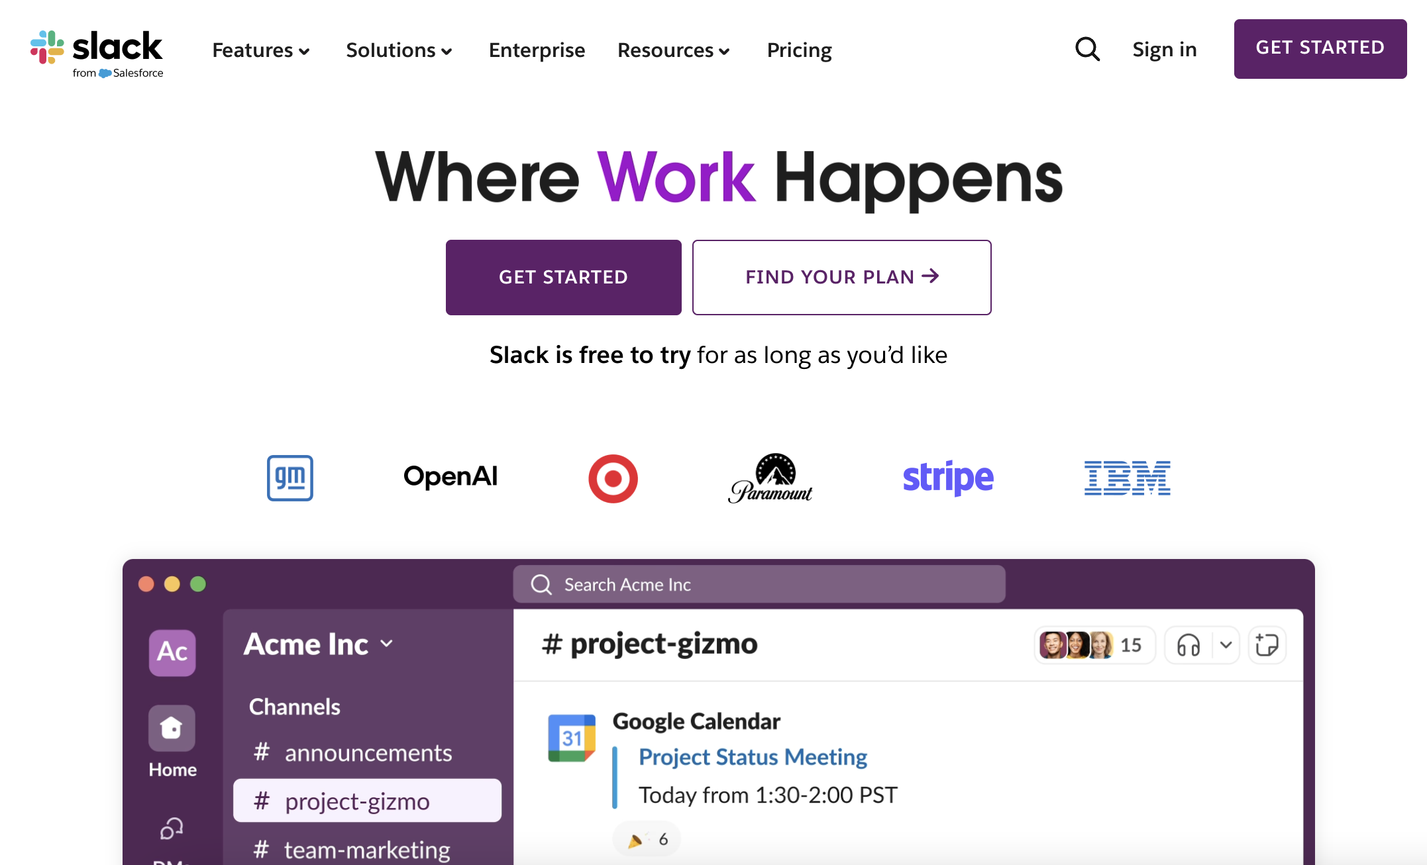Expand the huddle options chevron

point(1226,644)
